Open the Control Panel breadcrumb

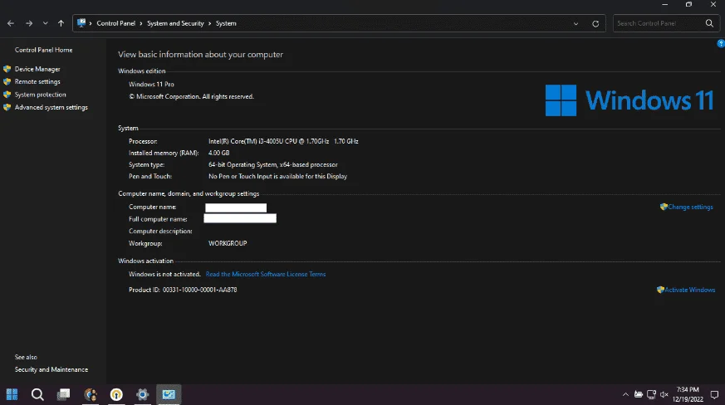coord(116,23)
